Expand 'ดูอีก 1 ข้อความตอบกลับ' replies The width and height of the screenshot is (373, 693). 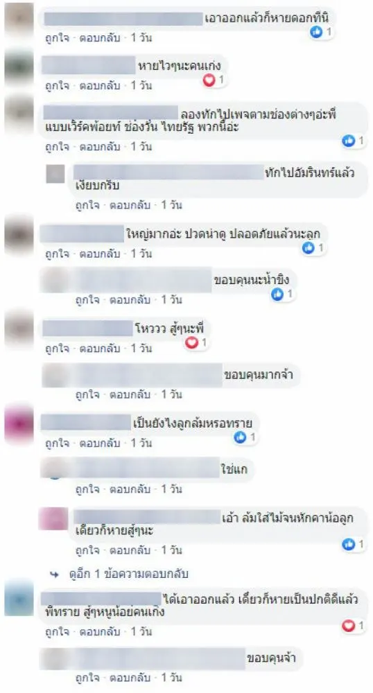point(128,574)
